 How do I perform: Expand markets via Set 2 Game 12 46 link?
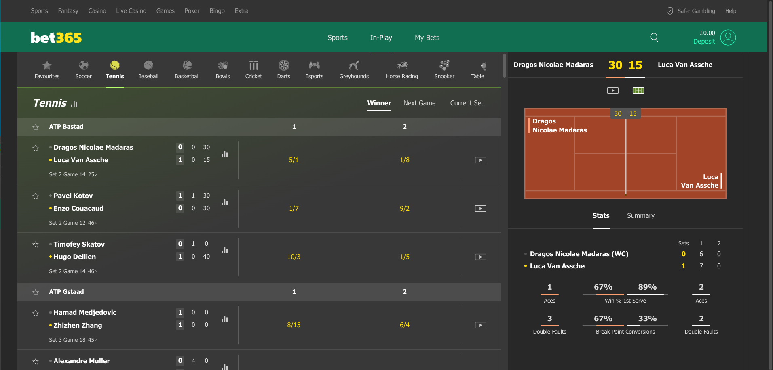tap(73, 223)
